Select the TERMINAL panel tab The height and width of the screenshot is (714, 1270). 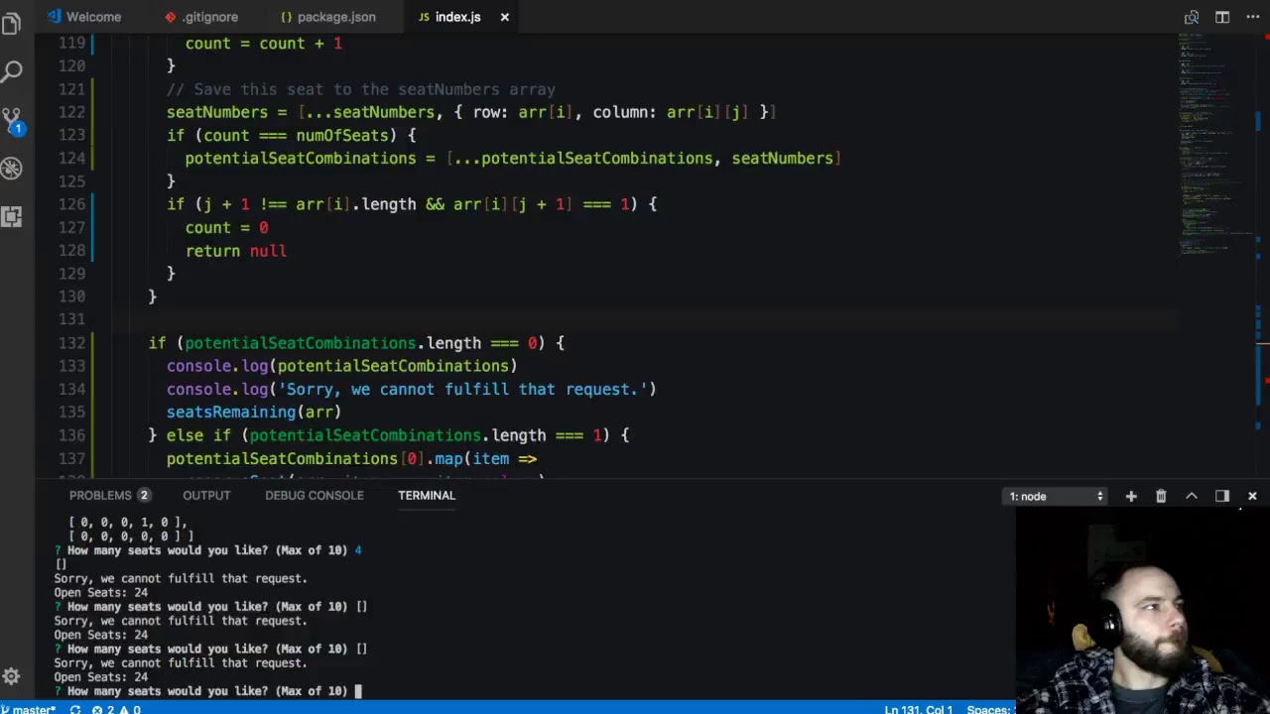click(427, 495)
